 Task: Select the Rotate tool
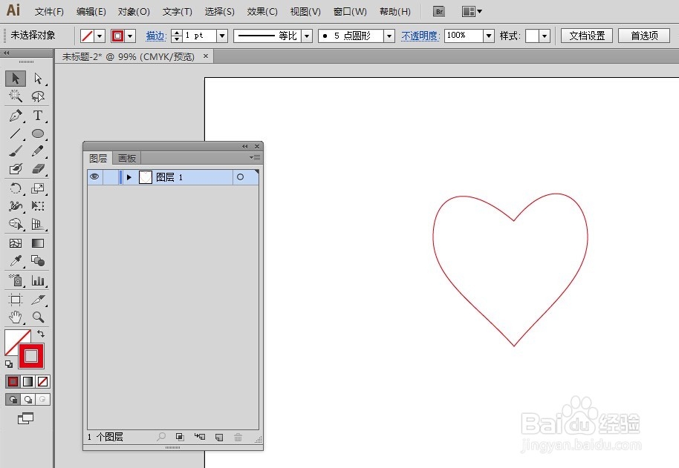click(x=16, y=188)
